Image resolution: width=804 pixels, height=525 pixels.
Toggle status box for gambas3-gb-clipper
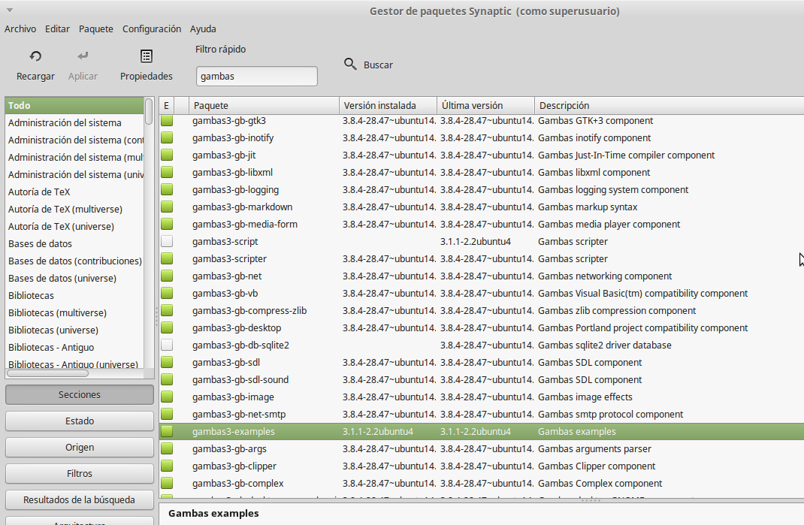point(167,466)
